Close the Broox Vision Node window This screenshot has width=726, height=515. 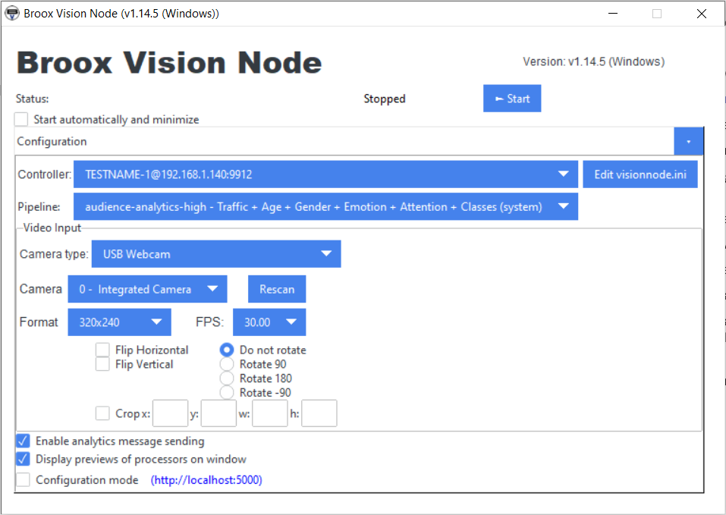pos(702,14)
